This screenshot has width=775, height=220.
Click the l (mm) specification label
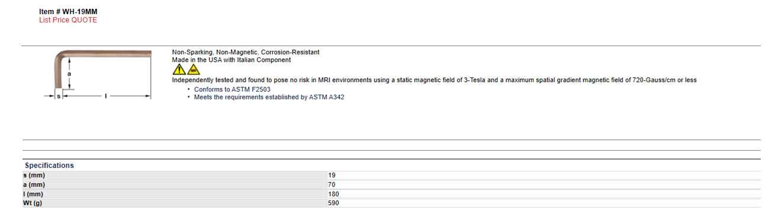click(34, 194)
